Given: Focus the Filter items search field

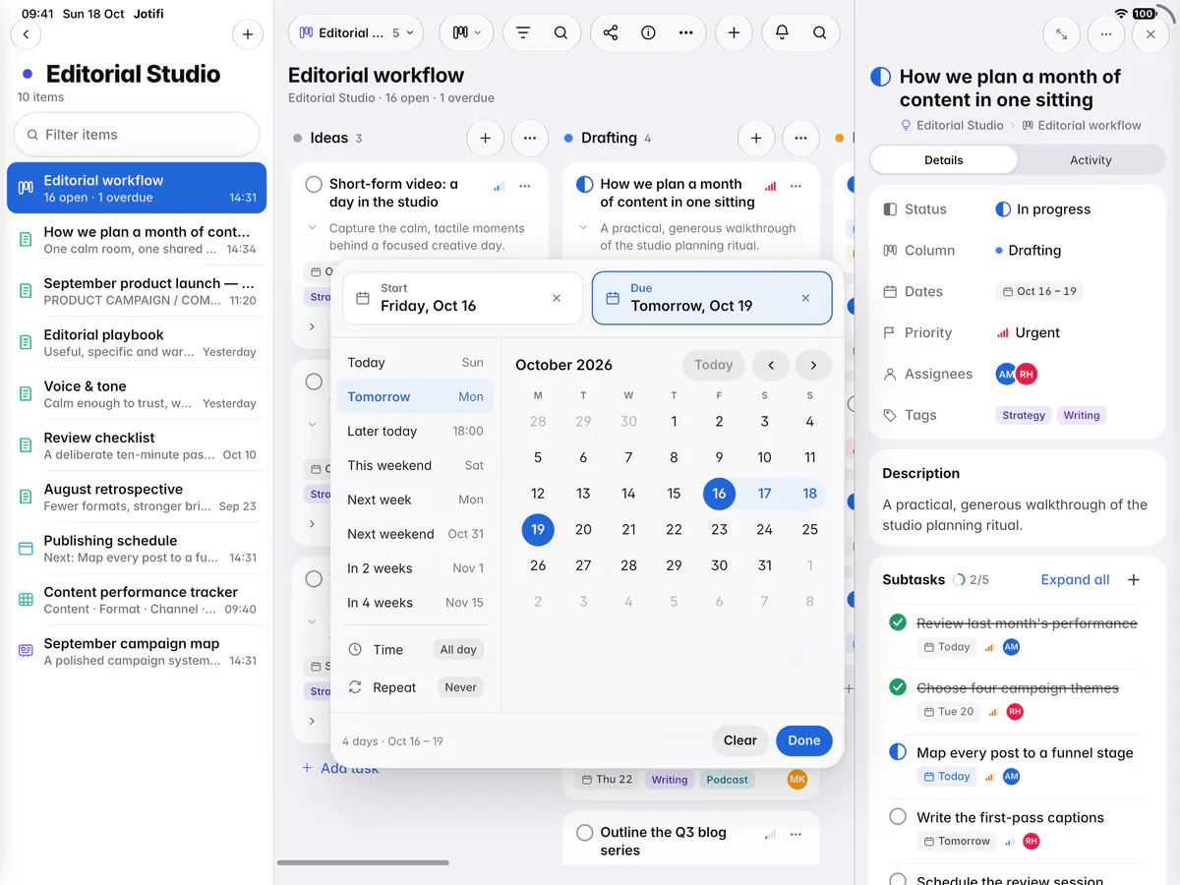Looking at the screenshot, I should (137, 135).
